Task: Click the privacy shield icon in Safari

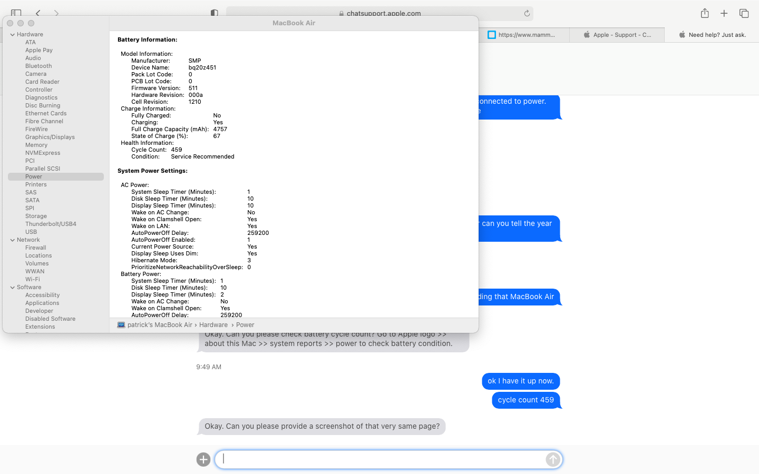Action: [215, 13]
